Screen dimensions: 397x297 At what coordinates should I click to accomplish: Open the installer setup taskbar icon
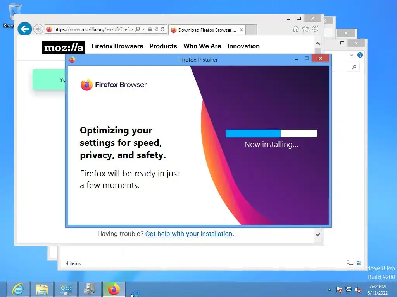[x=90, y=289]
